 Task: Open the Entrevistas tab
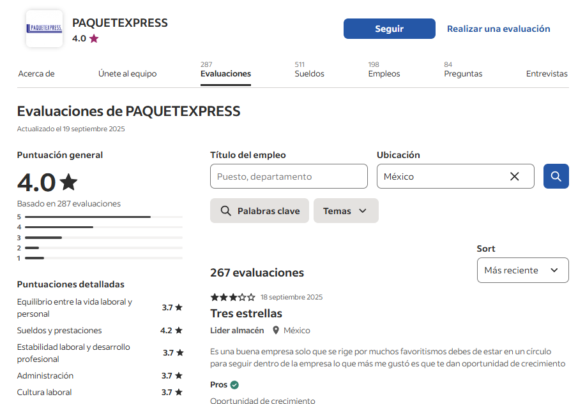click(x=547, y=74)
